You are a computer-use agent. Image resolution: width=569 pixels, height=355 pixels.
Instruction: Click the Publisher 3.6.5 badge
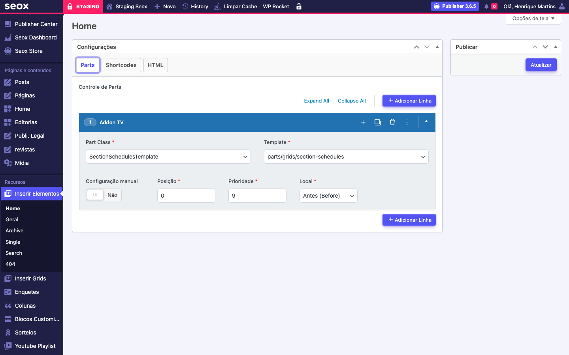point(455,6)
